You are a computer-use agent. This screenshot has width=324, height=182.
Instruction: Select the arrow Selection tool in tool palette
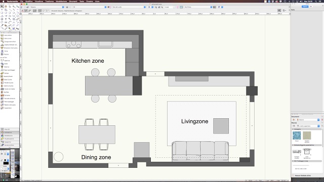point(2,7)
